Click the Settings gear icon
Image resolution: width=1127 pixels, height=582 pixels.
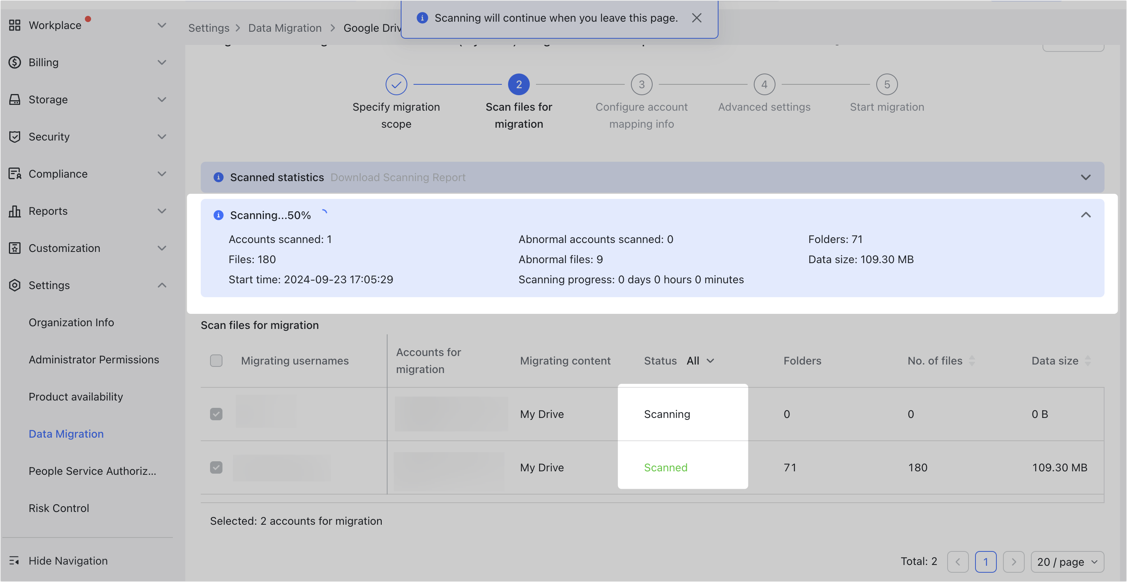pos(14,285)
